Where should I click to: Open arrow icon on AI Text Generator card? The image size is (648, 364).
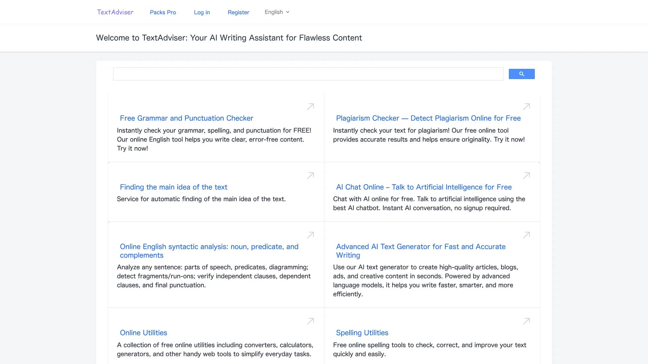point(526,235)
